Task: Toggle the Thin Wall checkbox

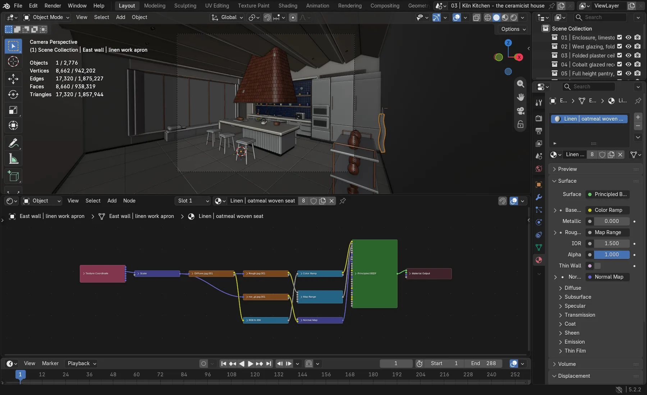Action: [597, 266]
